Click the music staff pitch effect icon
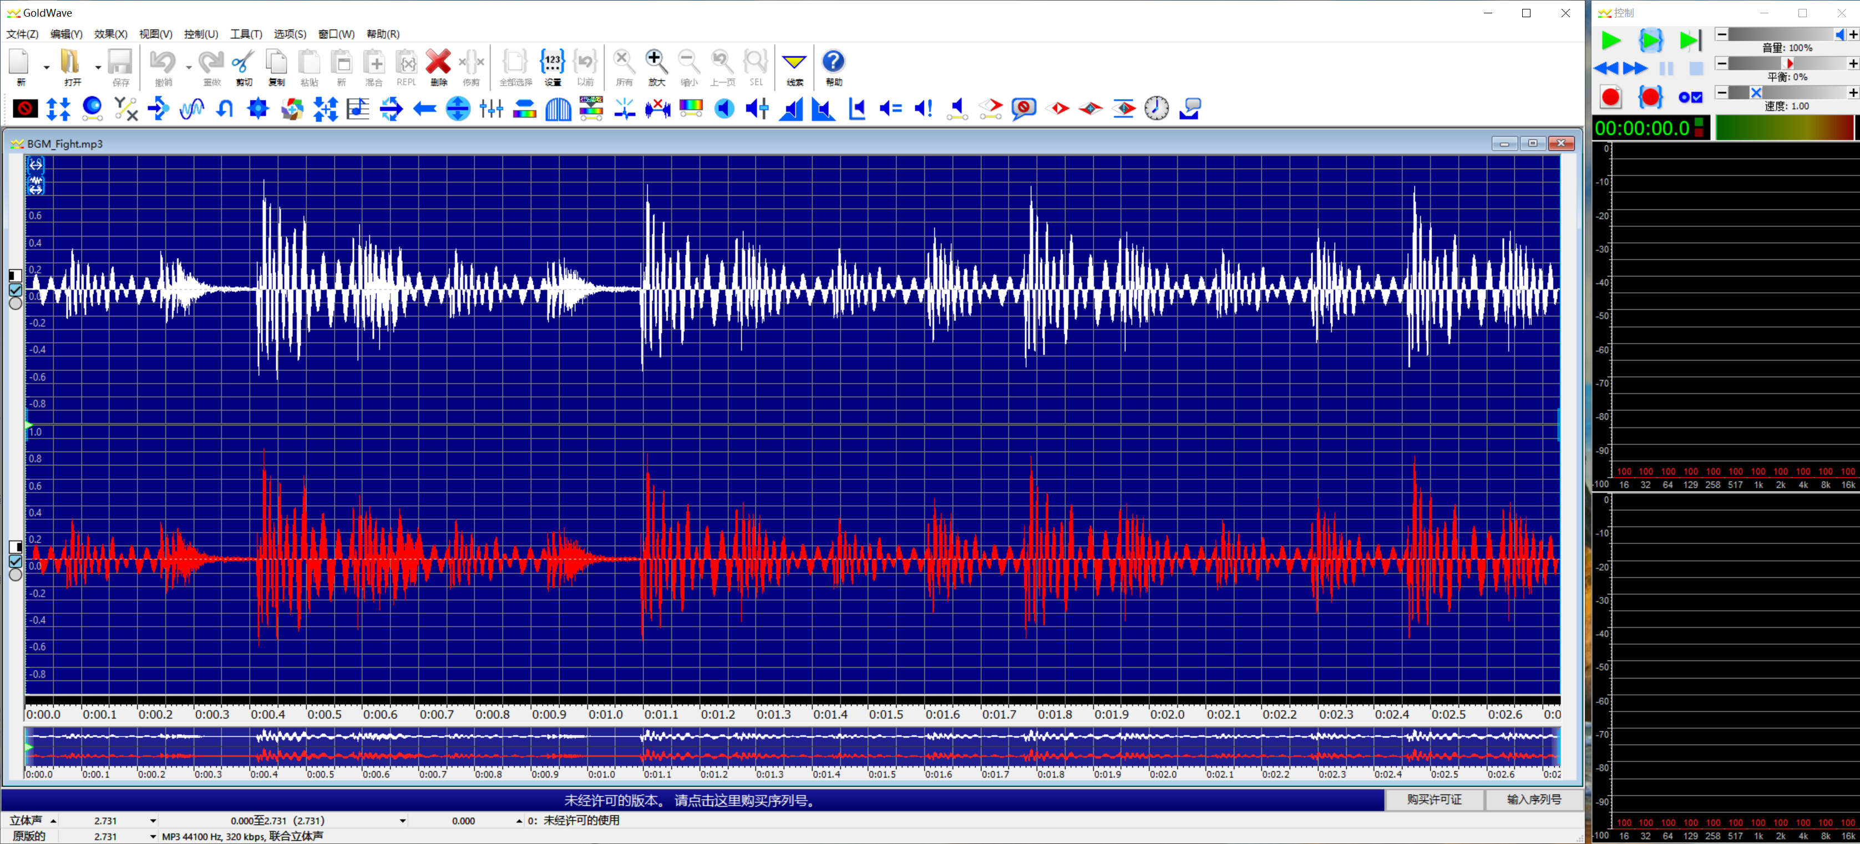 (358, 109)
